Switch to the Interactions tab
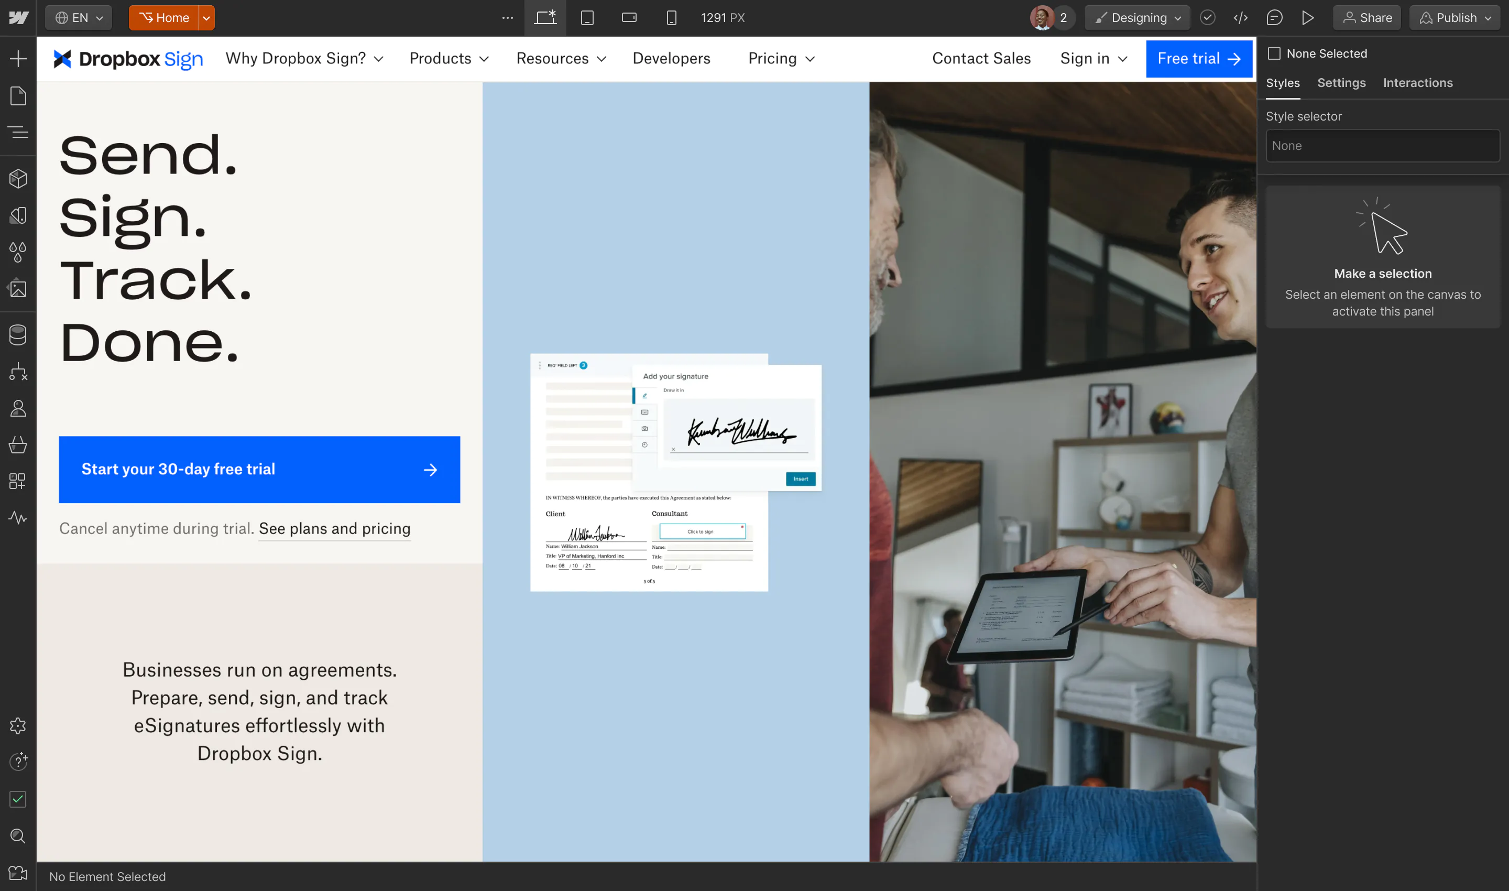Viewport: 1509px width, 891px height. 1417,83
